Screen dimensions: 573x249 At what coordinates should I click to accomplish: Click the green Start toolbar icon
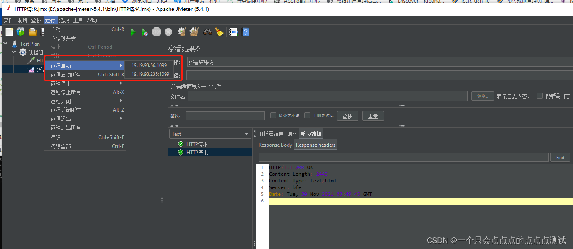(133, 32)
